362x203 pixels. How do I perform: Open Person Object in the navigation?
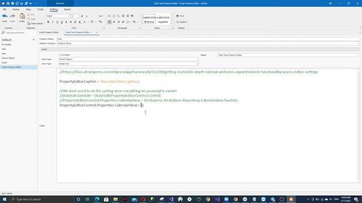(x=8, y=58)
